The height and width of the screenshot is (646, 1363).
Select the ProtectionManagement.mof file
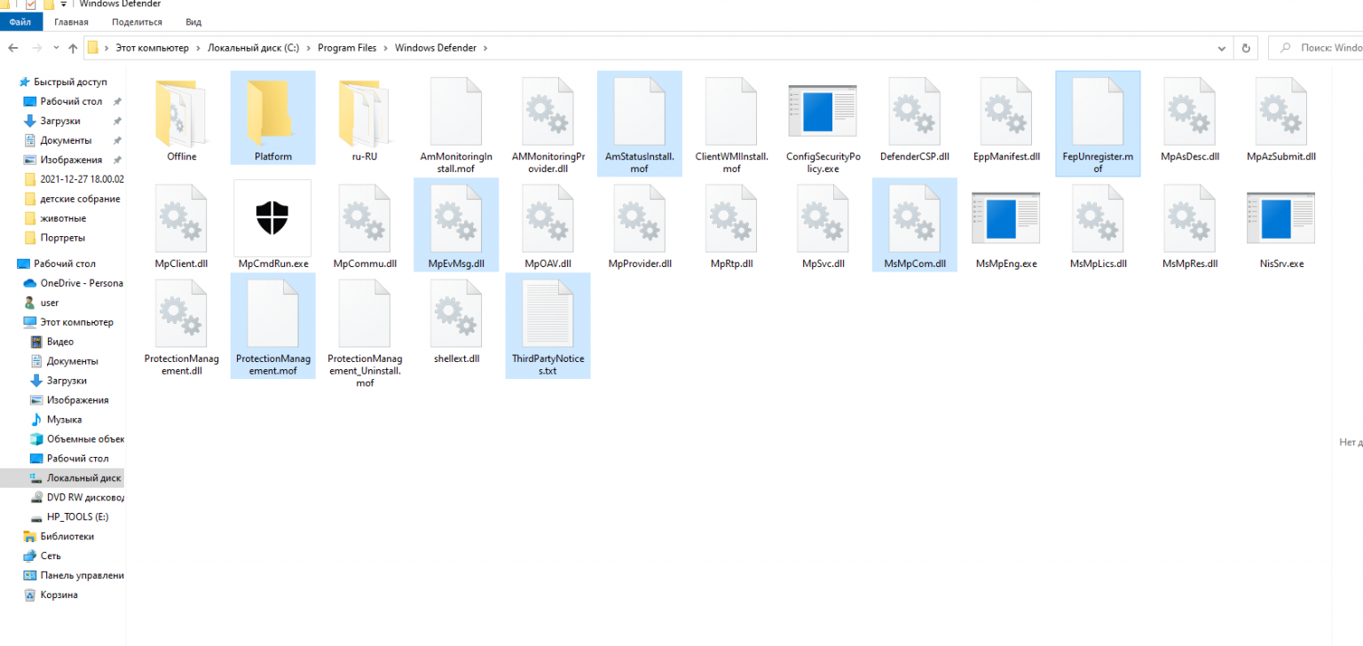(x=272, y=326)
